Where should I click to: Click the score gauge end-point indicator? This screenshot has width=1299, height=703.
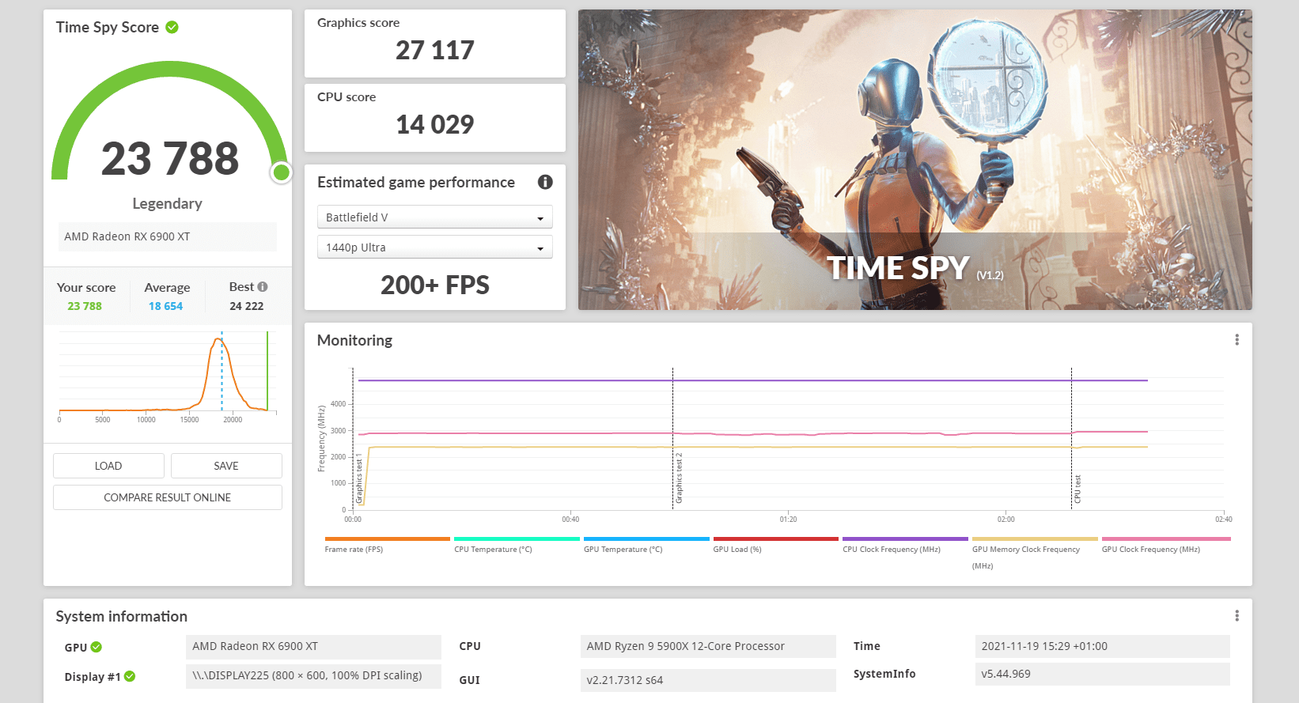click(281, 172)
